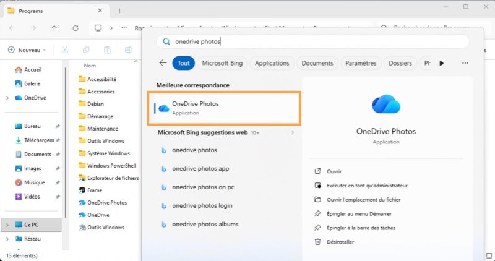The image size is (495, 261).
Task: Go back with Explorer's back arrow
Action: pyautogui.click(x=12, y=28)
